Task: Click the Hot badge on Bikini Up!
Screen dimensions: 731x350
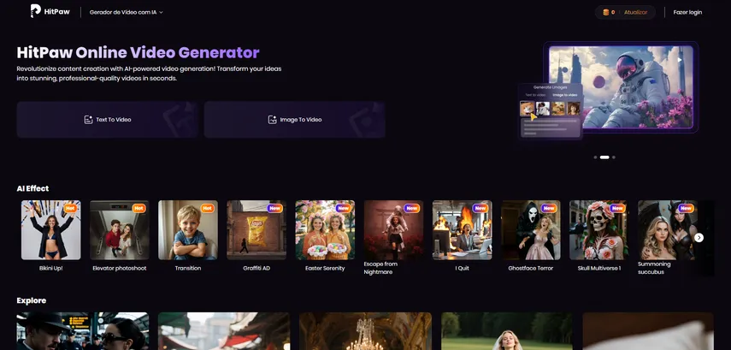Action: point(70,208)
